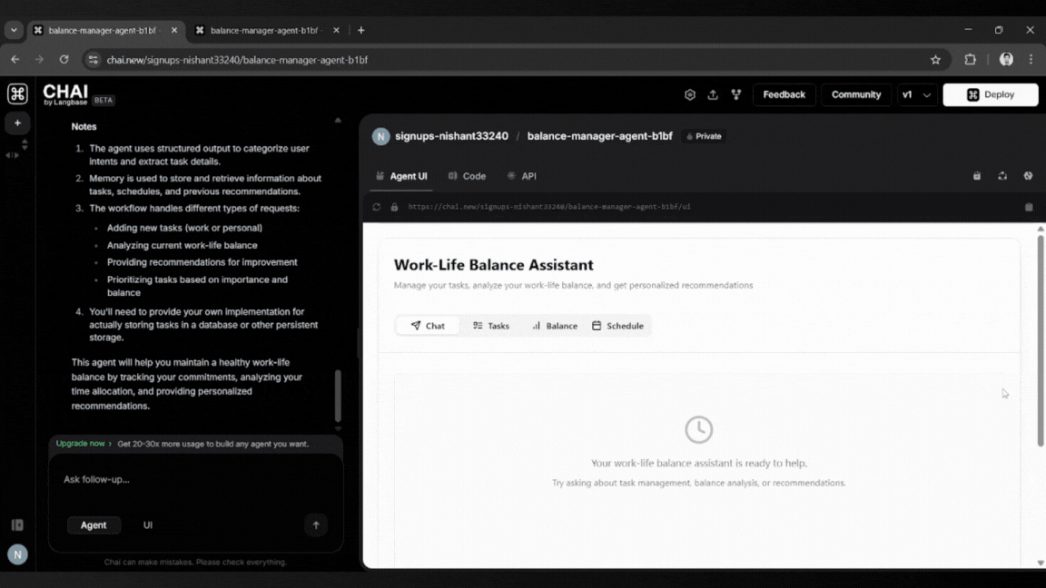Switch to UI mode in the chat input
Viewport: 1046px width, 588px height.
(147, 524)
